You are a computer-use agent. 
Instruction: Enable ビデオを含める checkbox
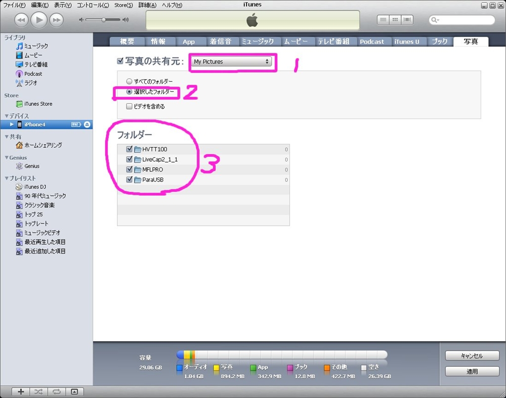point(129,106)
